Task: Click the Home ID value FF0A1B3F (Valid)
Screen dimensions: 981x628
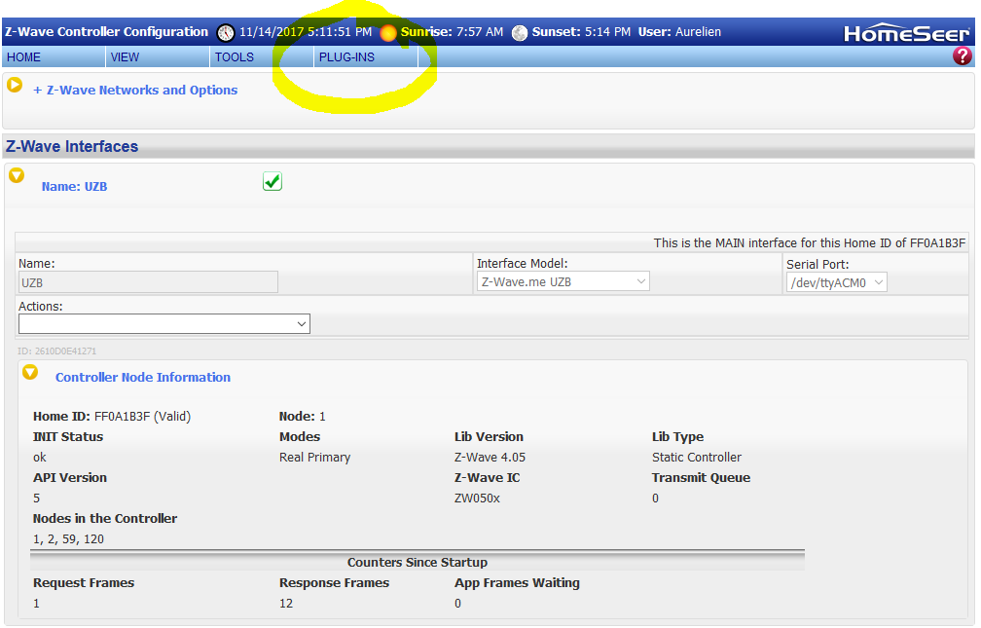Action: (142, 417)
